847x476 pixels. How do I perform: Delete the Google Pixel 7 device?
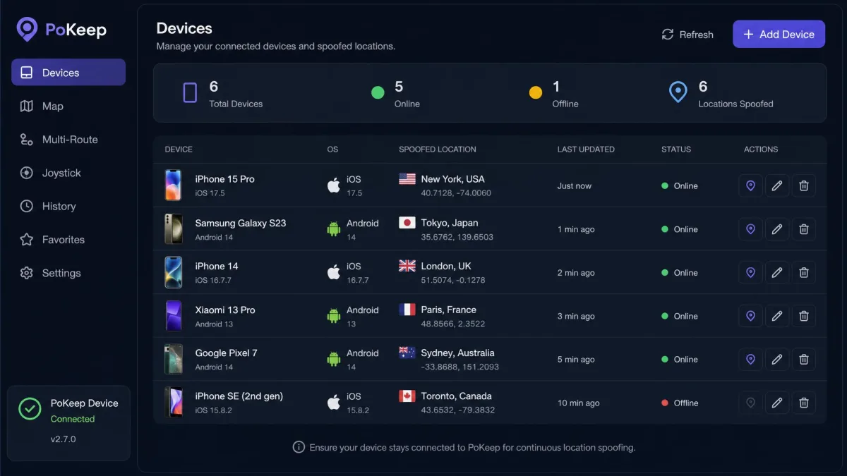[x=803, y=359]
